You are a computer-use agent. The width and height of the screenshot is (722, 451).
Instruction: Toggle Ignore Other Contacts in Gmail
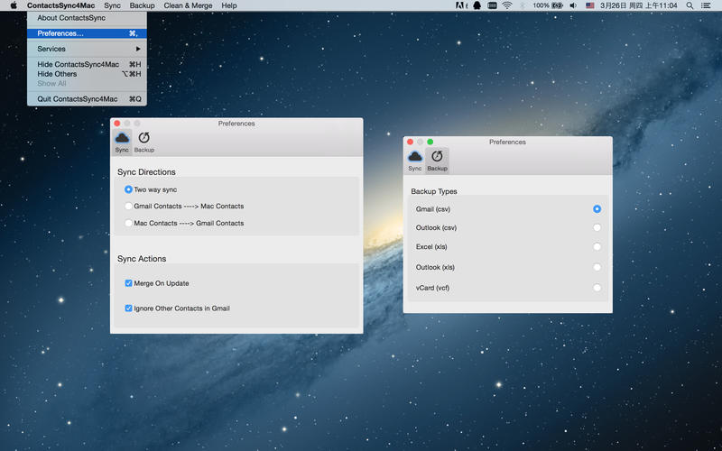coord(128,308)
